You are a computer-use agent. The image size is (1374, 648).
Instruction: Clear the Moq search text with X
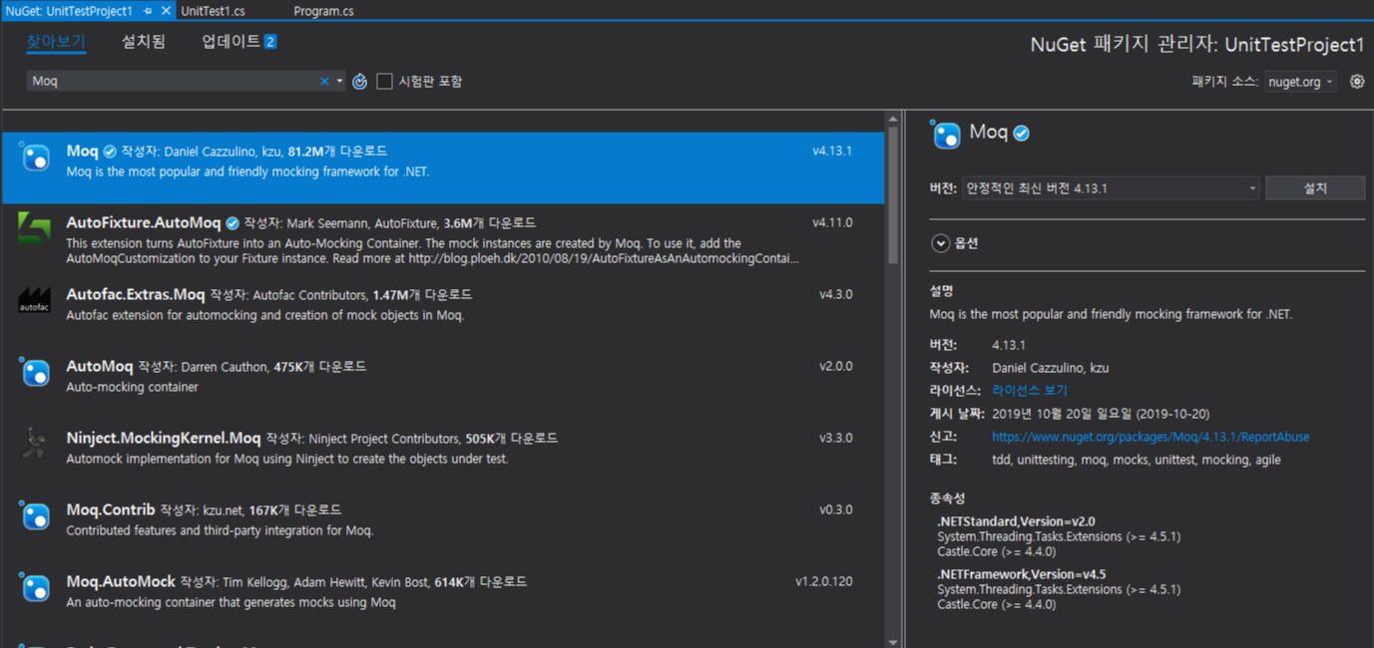point(324,82)
